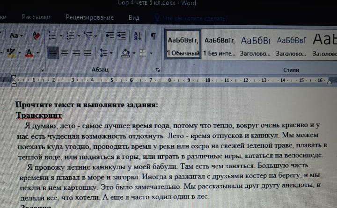Apply numbered list formatting

point(70,36)
